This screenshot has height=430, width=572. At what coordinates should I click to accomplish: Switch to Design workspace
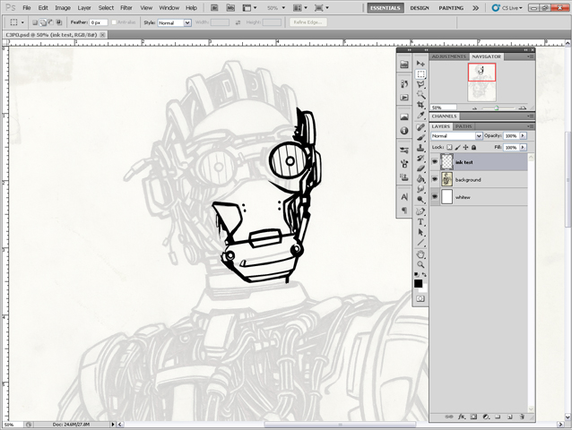pos(420,8)
